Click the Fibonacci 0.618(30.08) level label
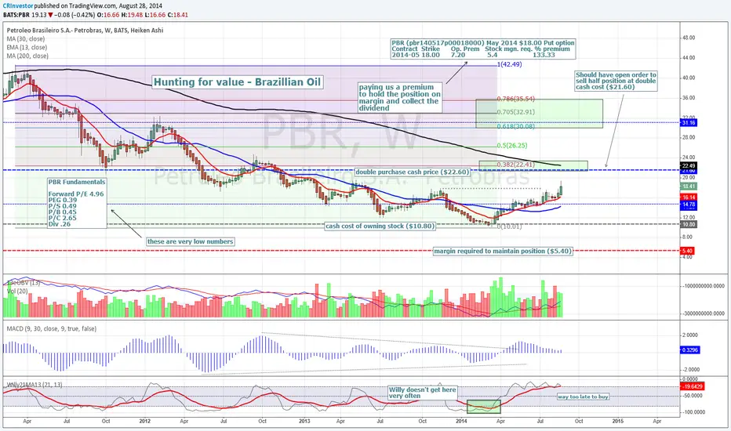The height and width of the screenshot is (431, 731). (x=515, y=126)
